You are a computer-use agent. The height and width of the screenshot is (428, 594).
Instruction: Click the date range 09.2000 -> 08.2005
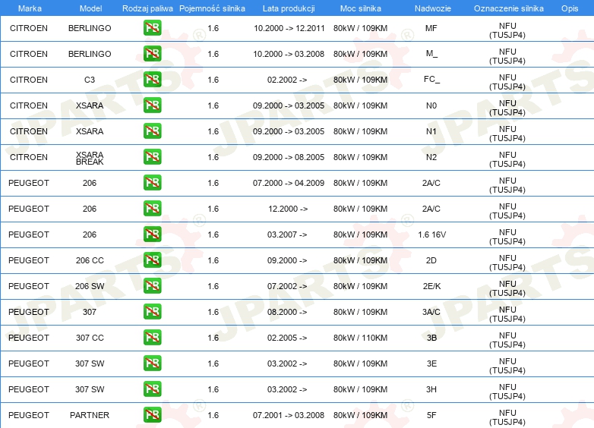[289, 157]
